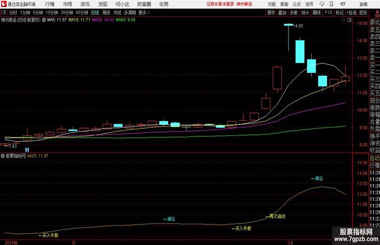The height and width of the screenshot is (245, 380).
Task: Open the 行情 menu
Action: coord(50,4)
